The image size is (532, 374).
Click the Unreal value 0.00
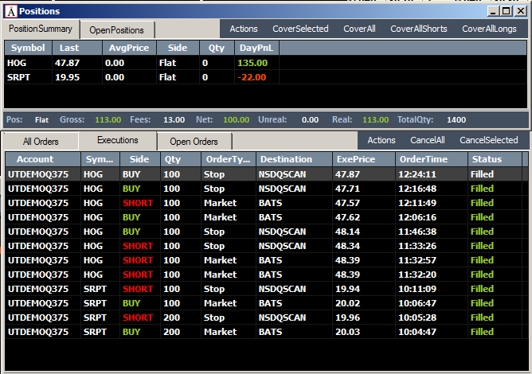[x=310, y=119]
